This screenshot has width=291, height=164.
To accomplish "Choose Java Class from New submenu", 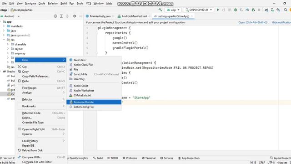I will coord(94,60).
